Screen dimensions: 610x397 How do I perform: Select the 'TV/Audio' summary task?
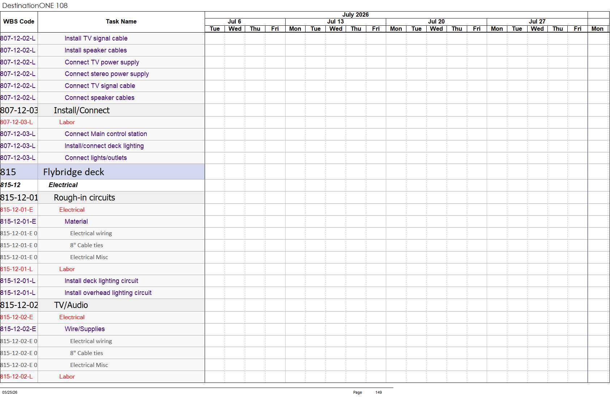[71, 305]
